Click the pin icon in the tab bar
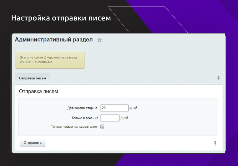The width and height of the screenshot is (238, 166). pos(218,78)
